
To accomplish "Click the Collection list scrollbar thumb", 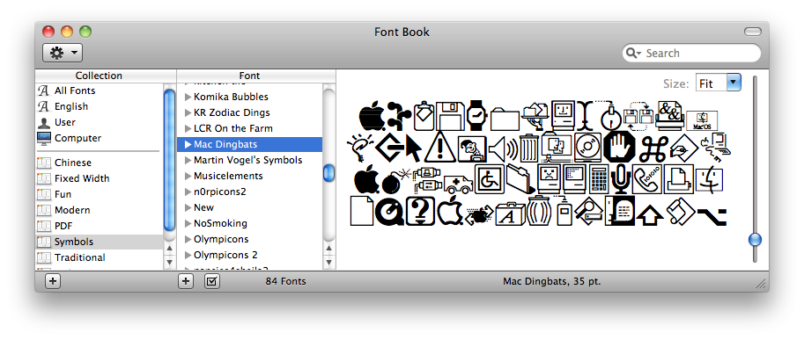I will 169,160.
